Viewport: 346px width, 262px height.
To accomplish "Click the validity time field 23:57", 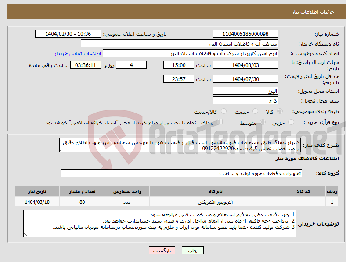I will 179,79.
